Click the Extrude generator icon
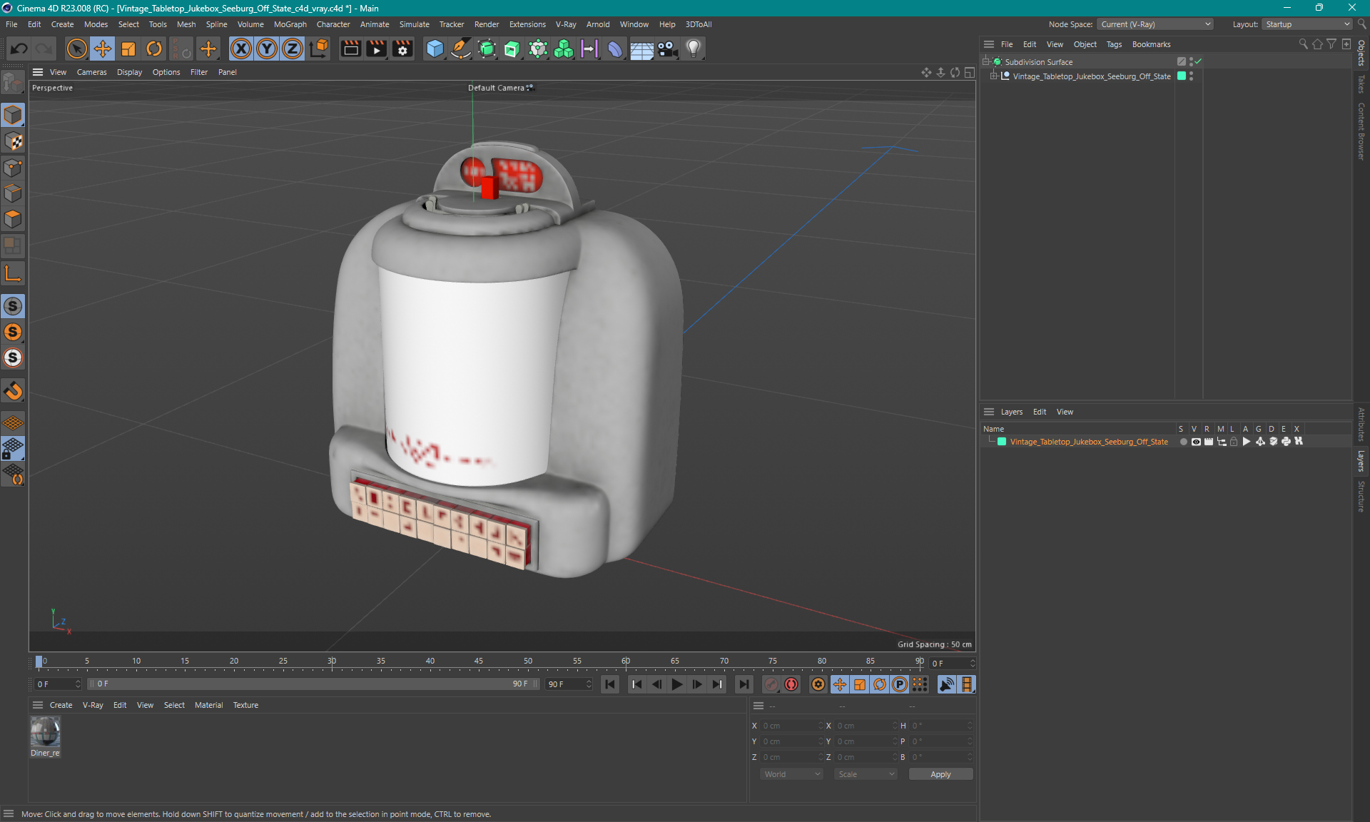This screenshot has height=822, width=1370. 512,49
